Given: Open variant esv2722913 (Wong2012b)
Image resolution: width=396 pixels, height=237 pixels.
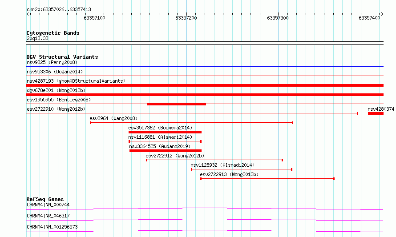Looking at the screenshot, I should pyautogui.click(x=229, y=174).
